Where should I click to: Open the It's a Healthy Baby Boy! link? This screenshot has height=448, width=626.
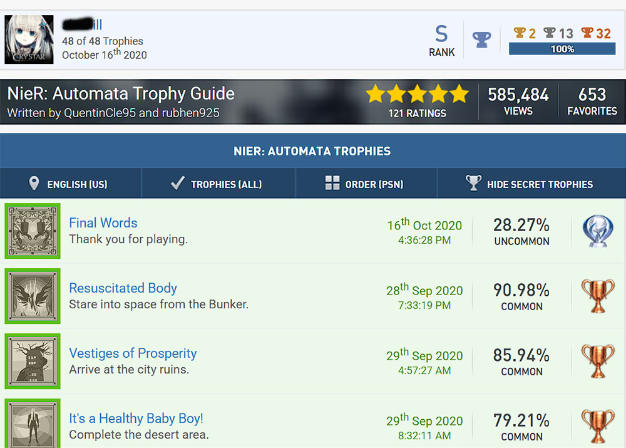pyautogui.click(x=136, y=418)
